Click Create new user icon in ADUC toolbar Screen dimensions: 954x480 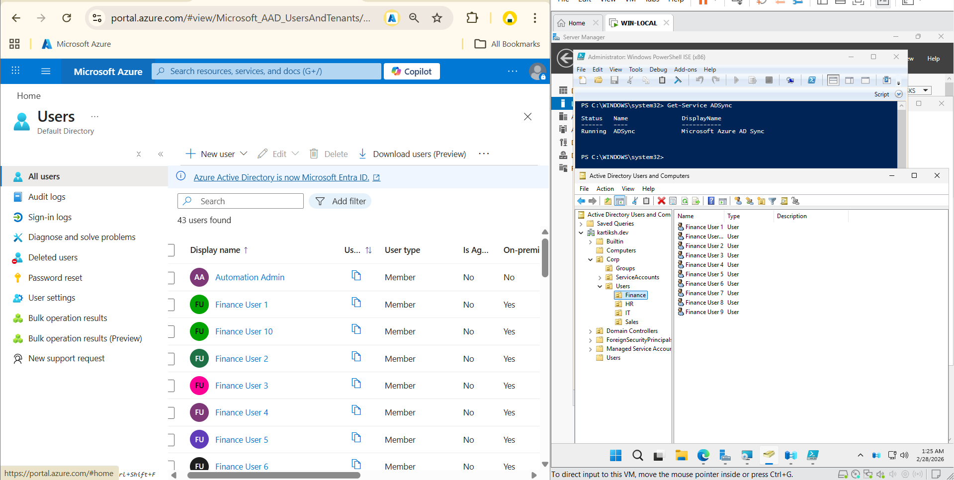click(x=738, y=201)
